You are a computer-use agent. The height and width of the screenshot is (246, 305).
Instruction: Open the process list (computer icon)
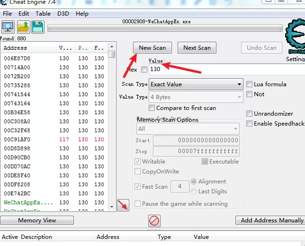coord(8,27)
